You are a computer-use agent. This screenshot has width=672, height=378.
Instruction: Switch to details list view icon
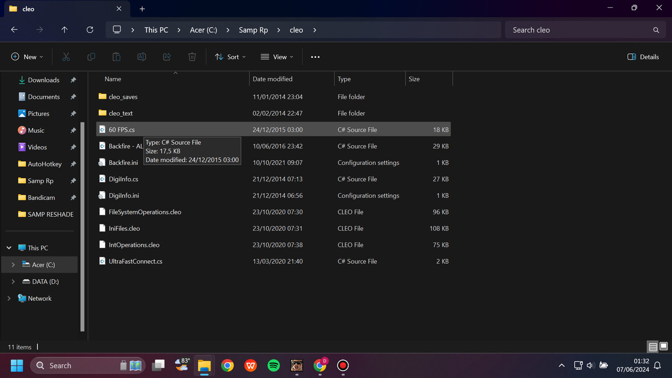tap(653, 347)
